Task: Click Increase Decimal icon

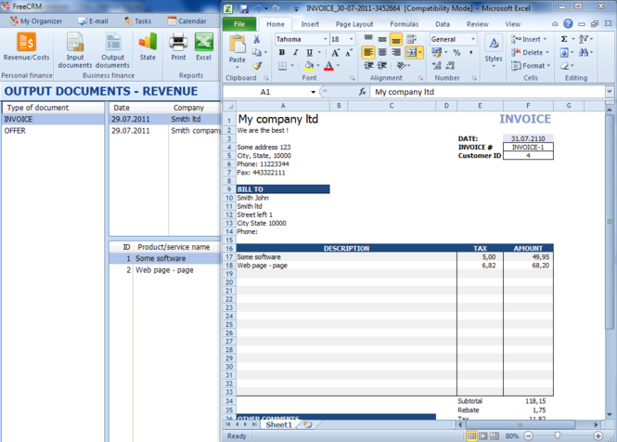Action: coord(436,65)
